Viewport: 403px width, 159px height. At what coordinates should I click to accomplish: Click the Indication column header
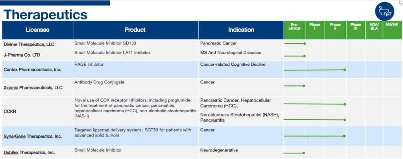click(x=241, y=30)
